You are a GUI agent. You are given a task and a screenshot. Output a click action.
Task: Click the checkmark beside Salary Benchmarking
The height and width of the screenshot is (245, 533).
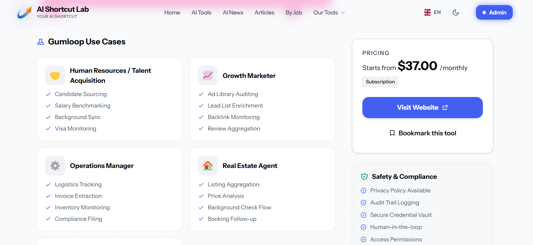click(48, 106)
